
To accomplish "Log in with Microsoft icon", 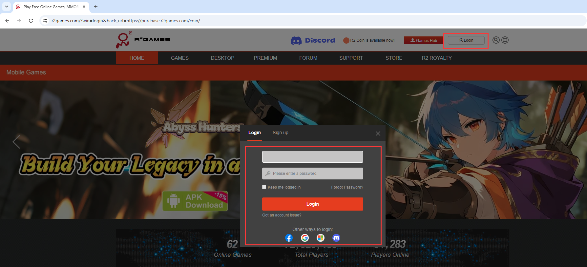I will (321, 238).
